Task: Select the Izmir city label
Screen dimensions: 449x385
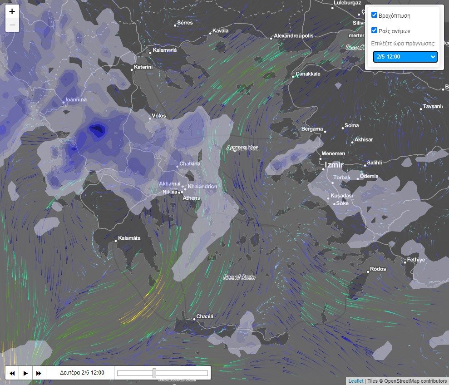Action: click(334, 165)
